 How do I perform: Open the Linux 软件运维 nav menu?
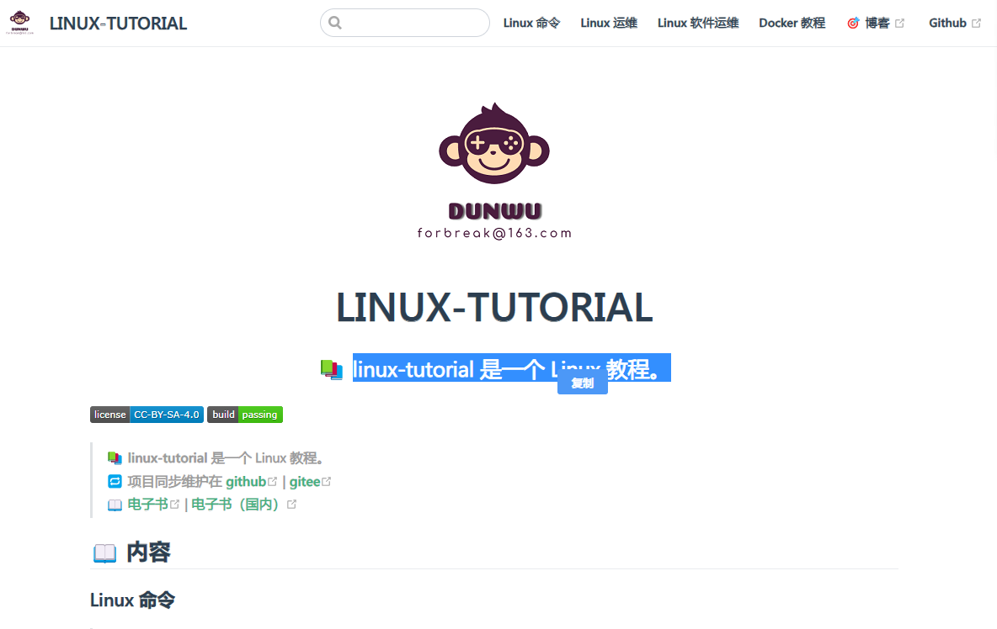(x=698, y=23)
